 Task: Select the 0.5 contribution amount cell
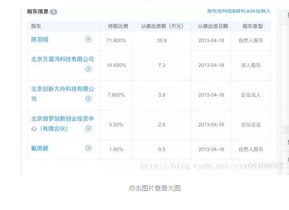click(x=162, y=149)
